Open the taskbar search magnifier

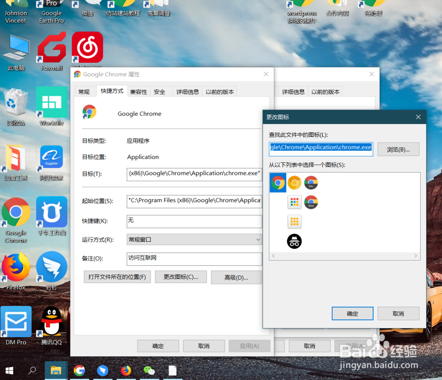tap(32, 370)
